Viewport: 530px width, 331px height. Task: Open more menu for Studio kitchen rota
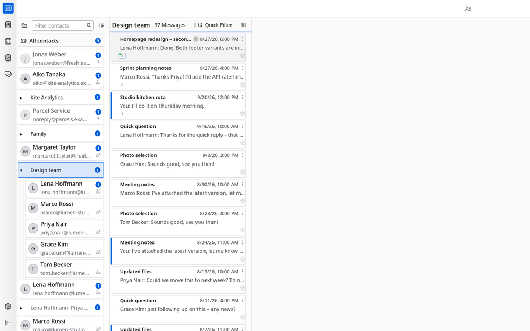(242, 97)
